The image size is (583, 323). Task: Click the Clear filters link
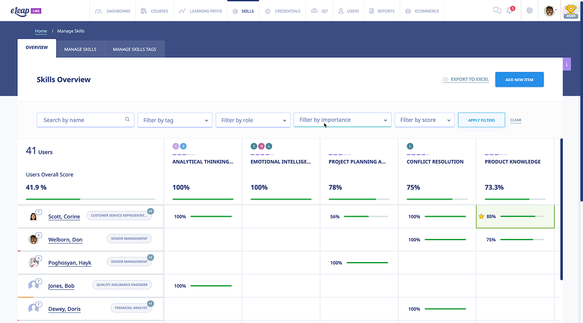tap(516, 120)
